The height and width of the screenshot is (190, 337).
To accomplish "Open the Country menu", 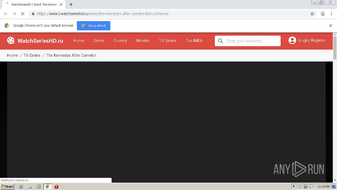I will coord(120,41).
